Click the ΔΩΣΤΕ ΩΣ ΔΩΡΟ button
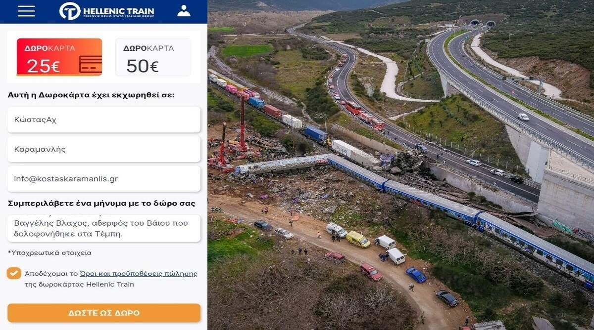The width and height of the screenshot is (594, 330). tap(104, 313)
